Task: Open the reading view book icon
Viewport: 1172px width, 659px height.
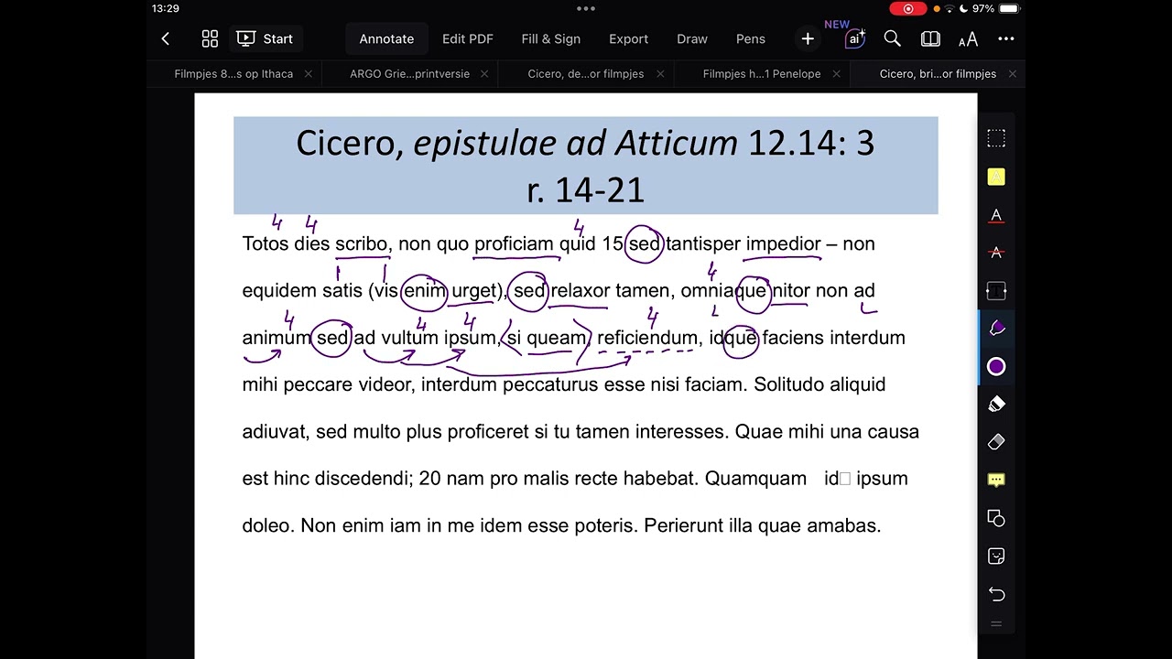Action: 930,38
